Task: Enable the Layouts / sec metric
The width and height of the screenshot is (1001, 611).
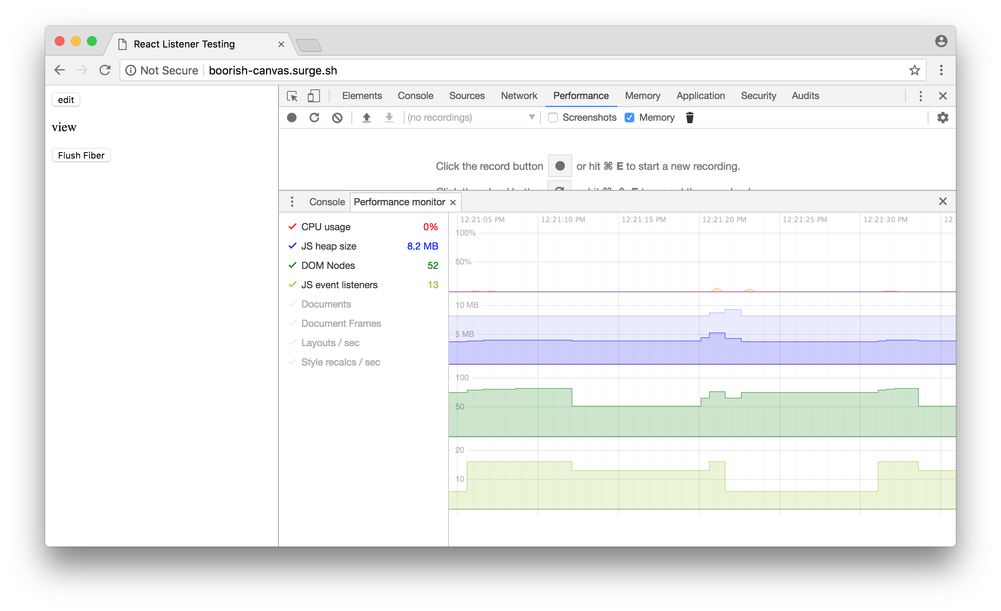Action: pos(330,343)
